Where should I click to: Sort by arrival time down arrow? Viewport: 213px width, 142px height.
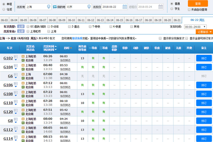(56, 50)
